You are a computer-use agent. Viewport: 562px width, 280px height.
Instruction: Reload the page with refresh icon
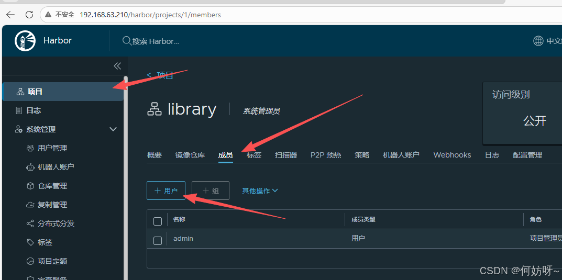[29, 15]
